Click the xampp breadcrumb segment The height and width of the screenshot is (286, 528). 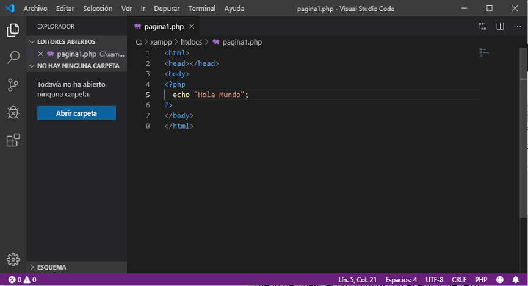click(161, 42)
